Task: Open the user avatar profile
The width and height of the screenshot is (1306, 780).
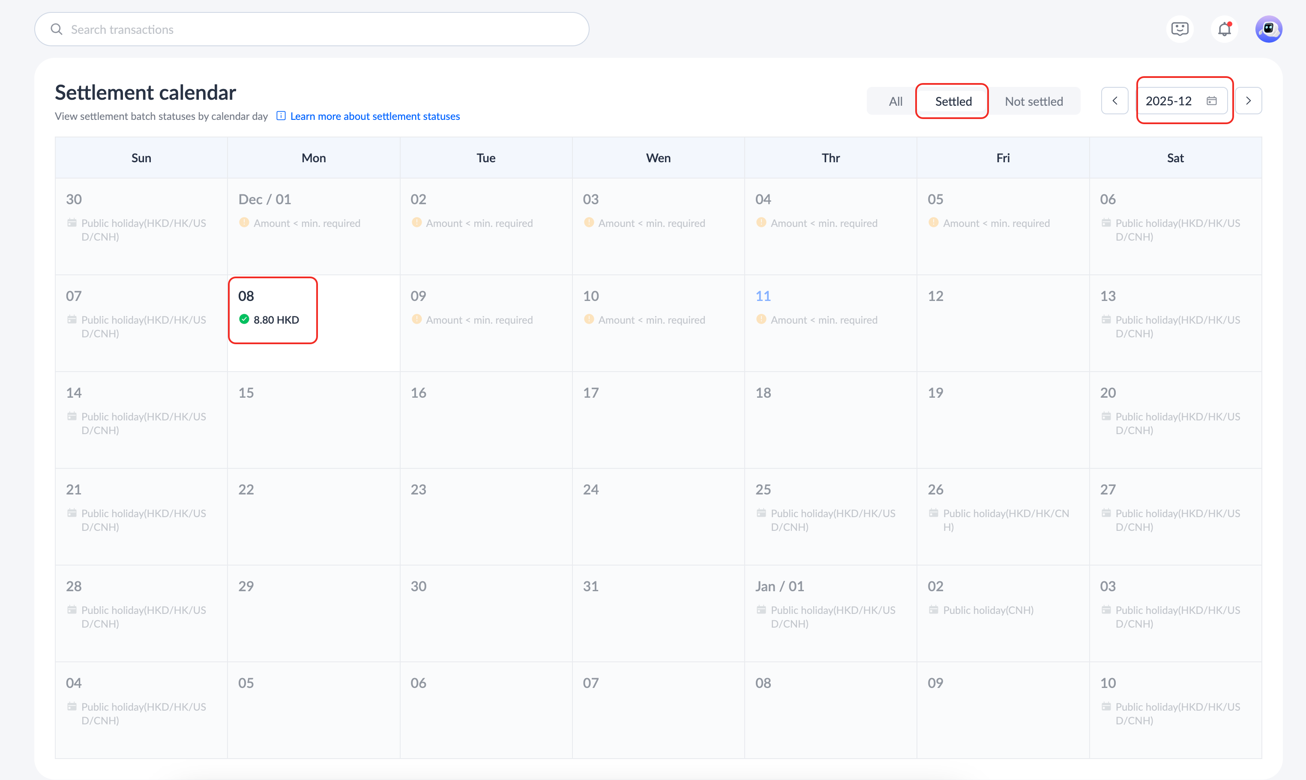Action: click(x=1269, y=29)
